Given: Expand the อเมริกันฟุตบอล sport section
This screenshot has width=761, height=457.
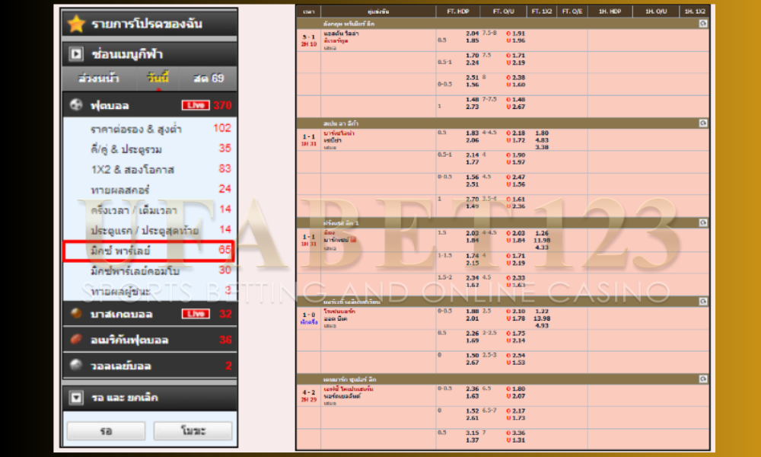Looking at the screenshot, I should tap(149, 340).
